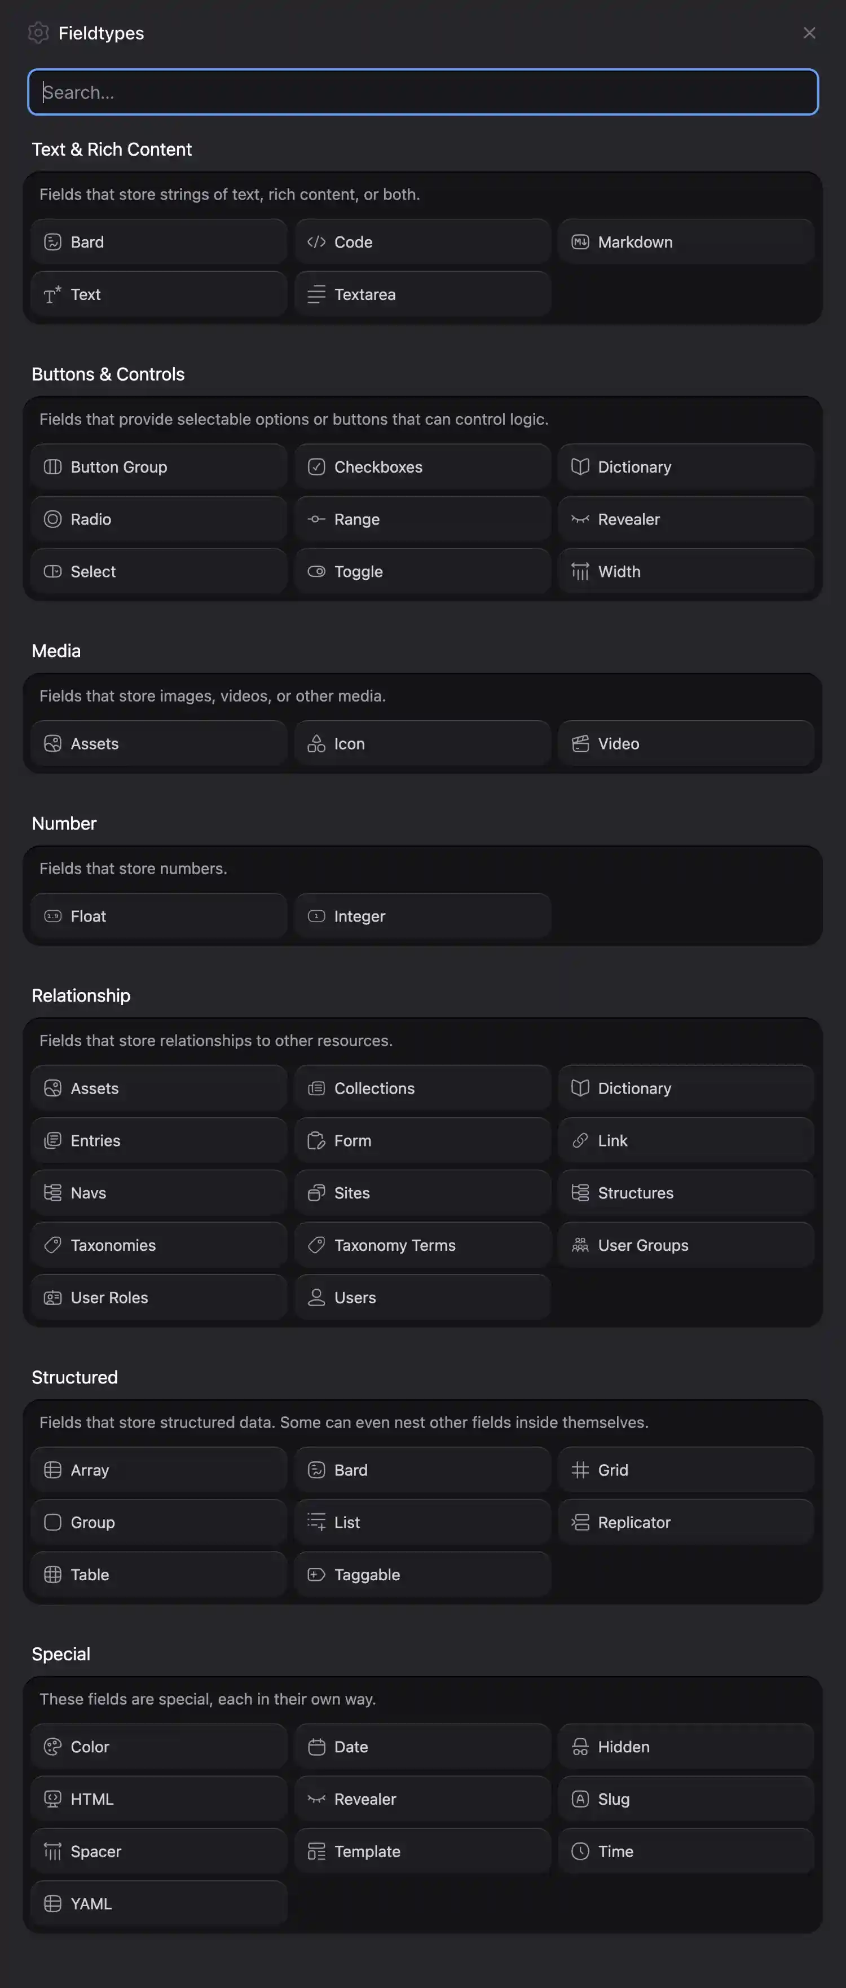Choose the Button Group fieldtype icon
The image size is (846, 1988).
(x=52, y=467)
